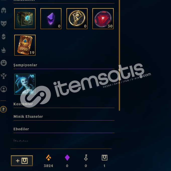Screen dimensions: 171x171
Task: Open the question mark help icon
Action: (x=4, y=109)
